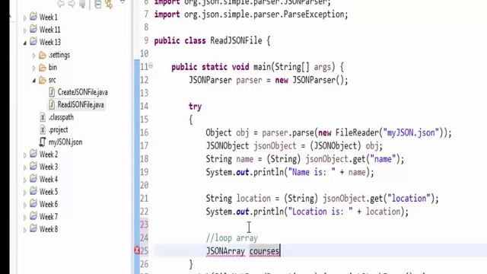Expand the Week 3 project

(x=25, y=167)
